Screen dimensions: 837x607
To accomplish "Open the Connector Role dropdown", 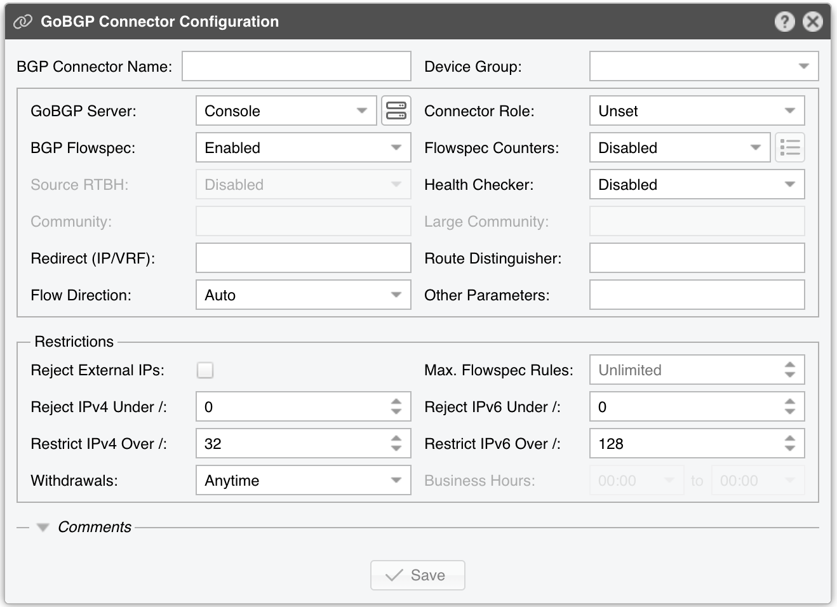I will pyautogui.click(x=697, y=110).
